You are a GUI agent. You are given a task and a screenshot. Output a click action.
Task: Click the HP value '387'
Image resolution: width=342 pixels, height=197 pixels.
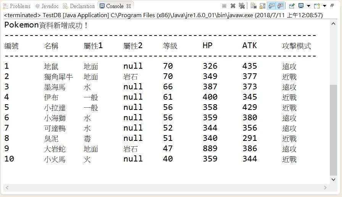pos(210,87)
